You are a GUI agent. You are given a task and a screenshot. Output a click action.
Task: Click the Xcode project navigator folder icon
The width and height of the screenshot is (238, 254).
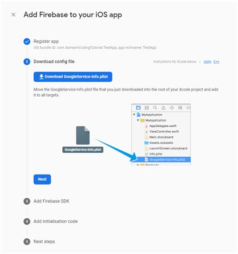(138, 108)
